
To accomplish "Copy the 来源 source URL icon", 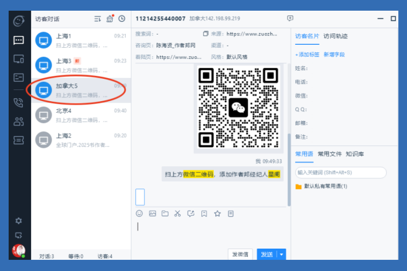I will coord(206,34).
